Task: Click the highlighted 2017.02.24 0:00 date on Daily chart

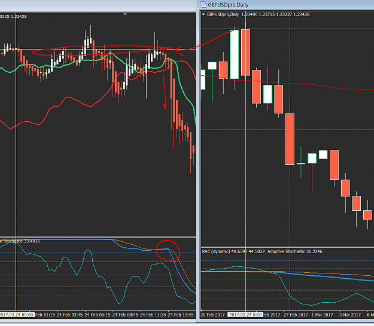Action: click(245, 315)
